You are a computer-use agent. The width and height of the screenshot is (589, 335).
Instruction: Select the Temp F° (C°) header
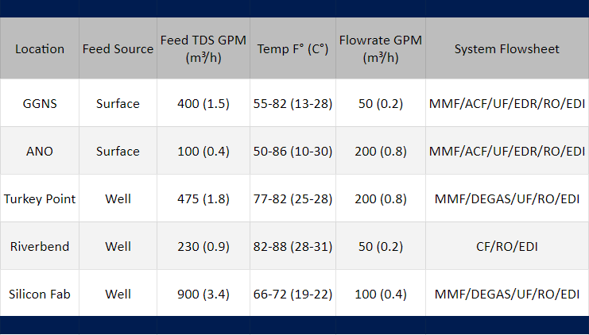293,48
